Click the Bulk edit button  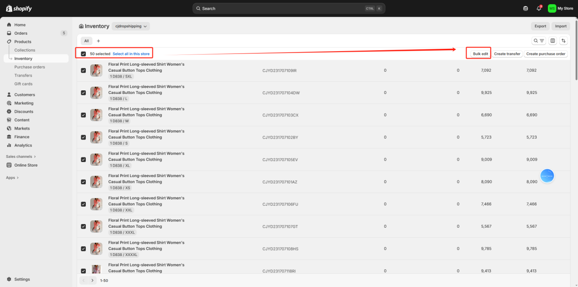(480, 54)
